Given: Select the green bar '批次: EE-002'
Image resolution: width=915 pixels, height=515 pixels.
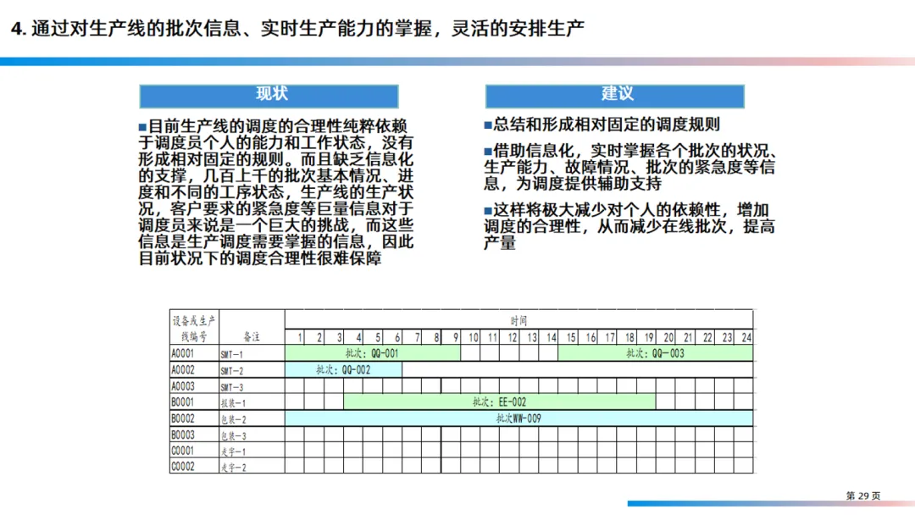Looking at the screenshot, I should pos(500,401).
